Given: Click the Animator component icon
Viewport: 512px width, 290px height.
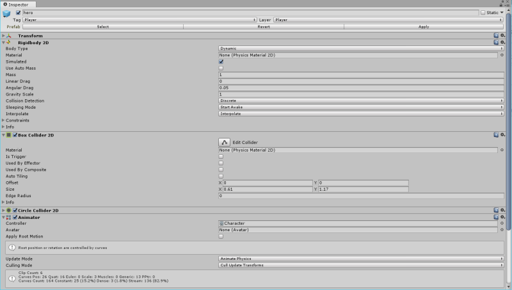Looking at the screenshot, I should pyautogui.click(x=9, y=217).
